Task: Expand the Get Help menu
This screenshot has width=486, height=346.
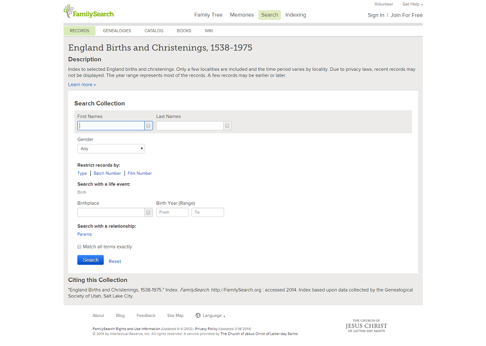Action: pos(412,4)
